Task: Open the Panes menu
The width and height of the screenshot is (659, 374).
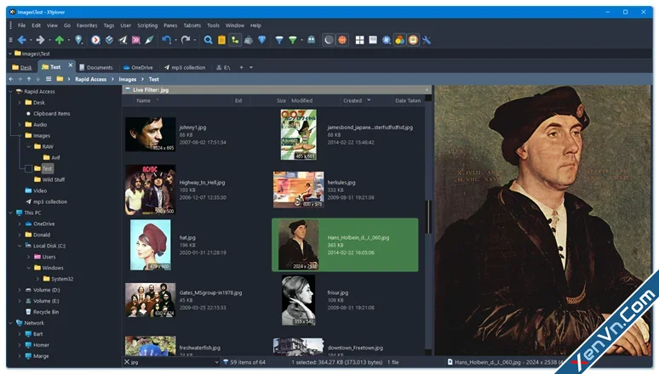Action: (x=170, y=25)
